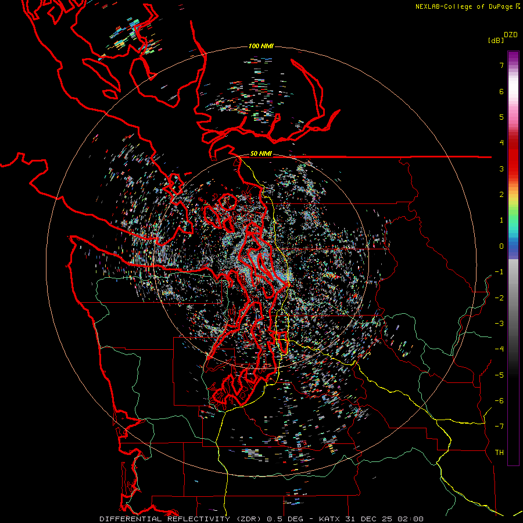The image size is (523, 523).
Task: Click the red 3 dB band on color bar
Action: [x=513, y=169]
